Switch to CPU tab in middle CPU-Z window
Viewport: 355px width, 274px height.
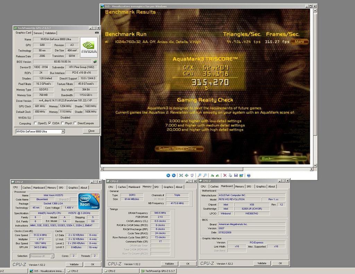(111, 187)
